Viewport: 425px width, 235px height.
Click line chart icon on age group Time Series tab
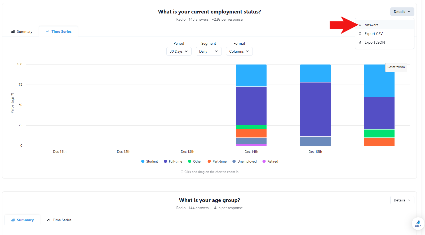click(49, 220)
